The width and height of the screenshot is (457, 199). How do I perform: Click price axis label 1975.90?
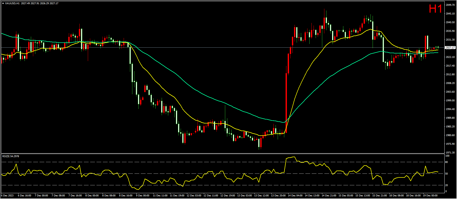click(x=450, y=144)
